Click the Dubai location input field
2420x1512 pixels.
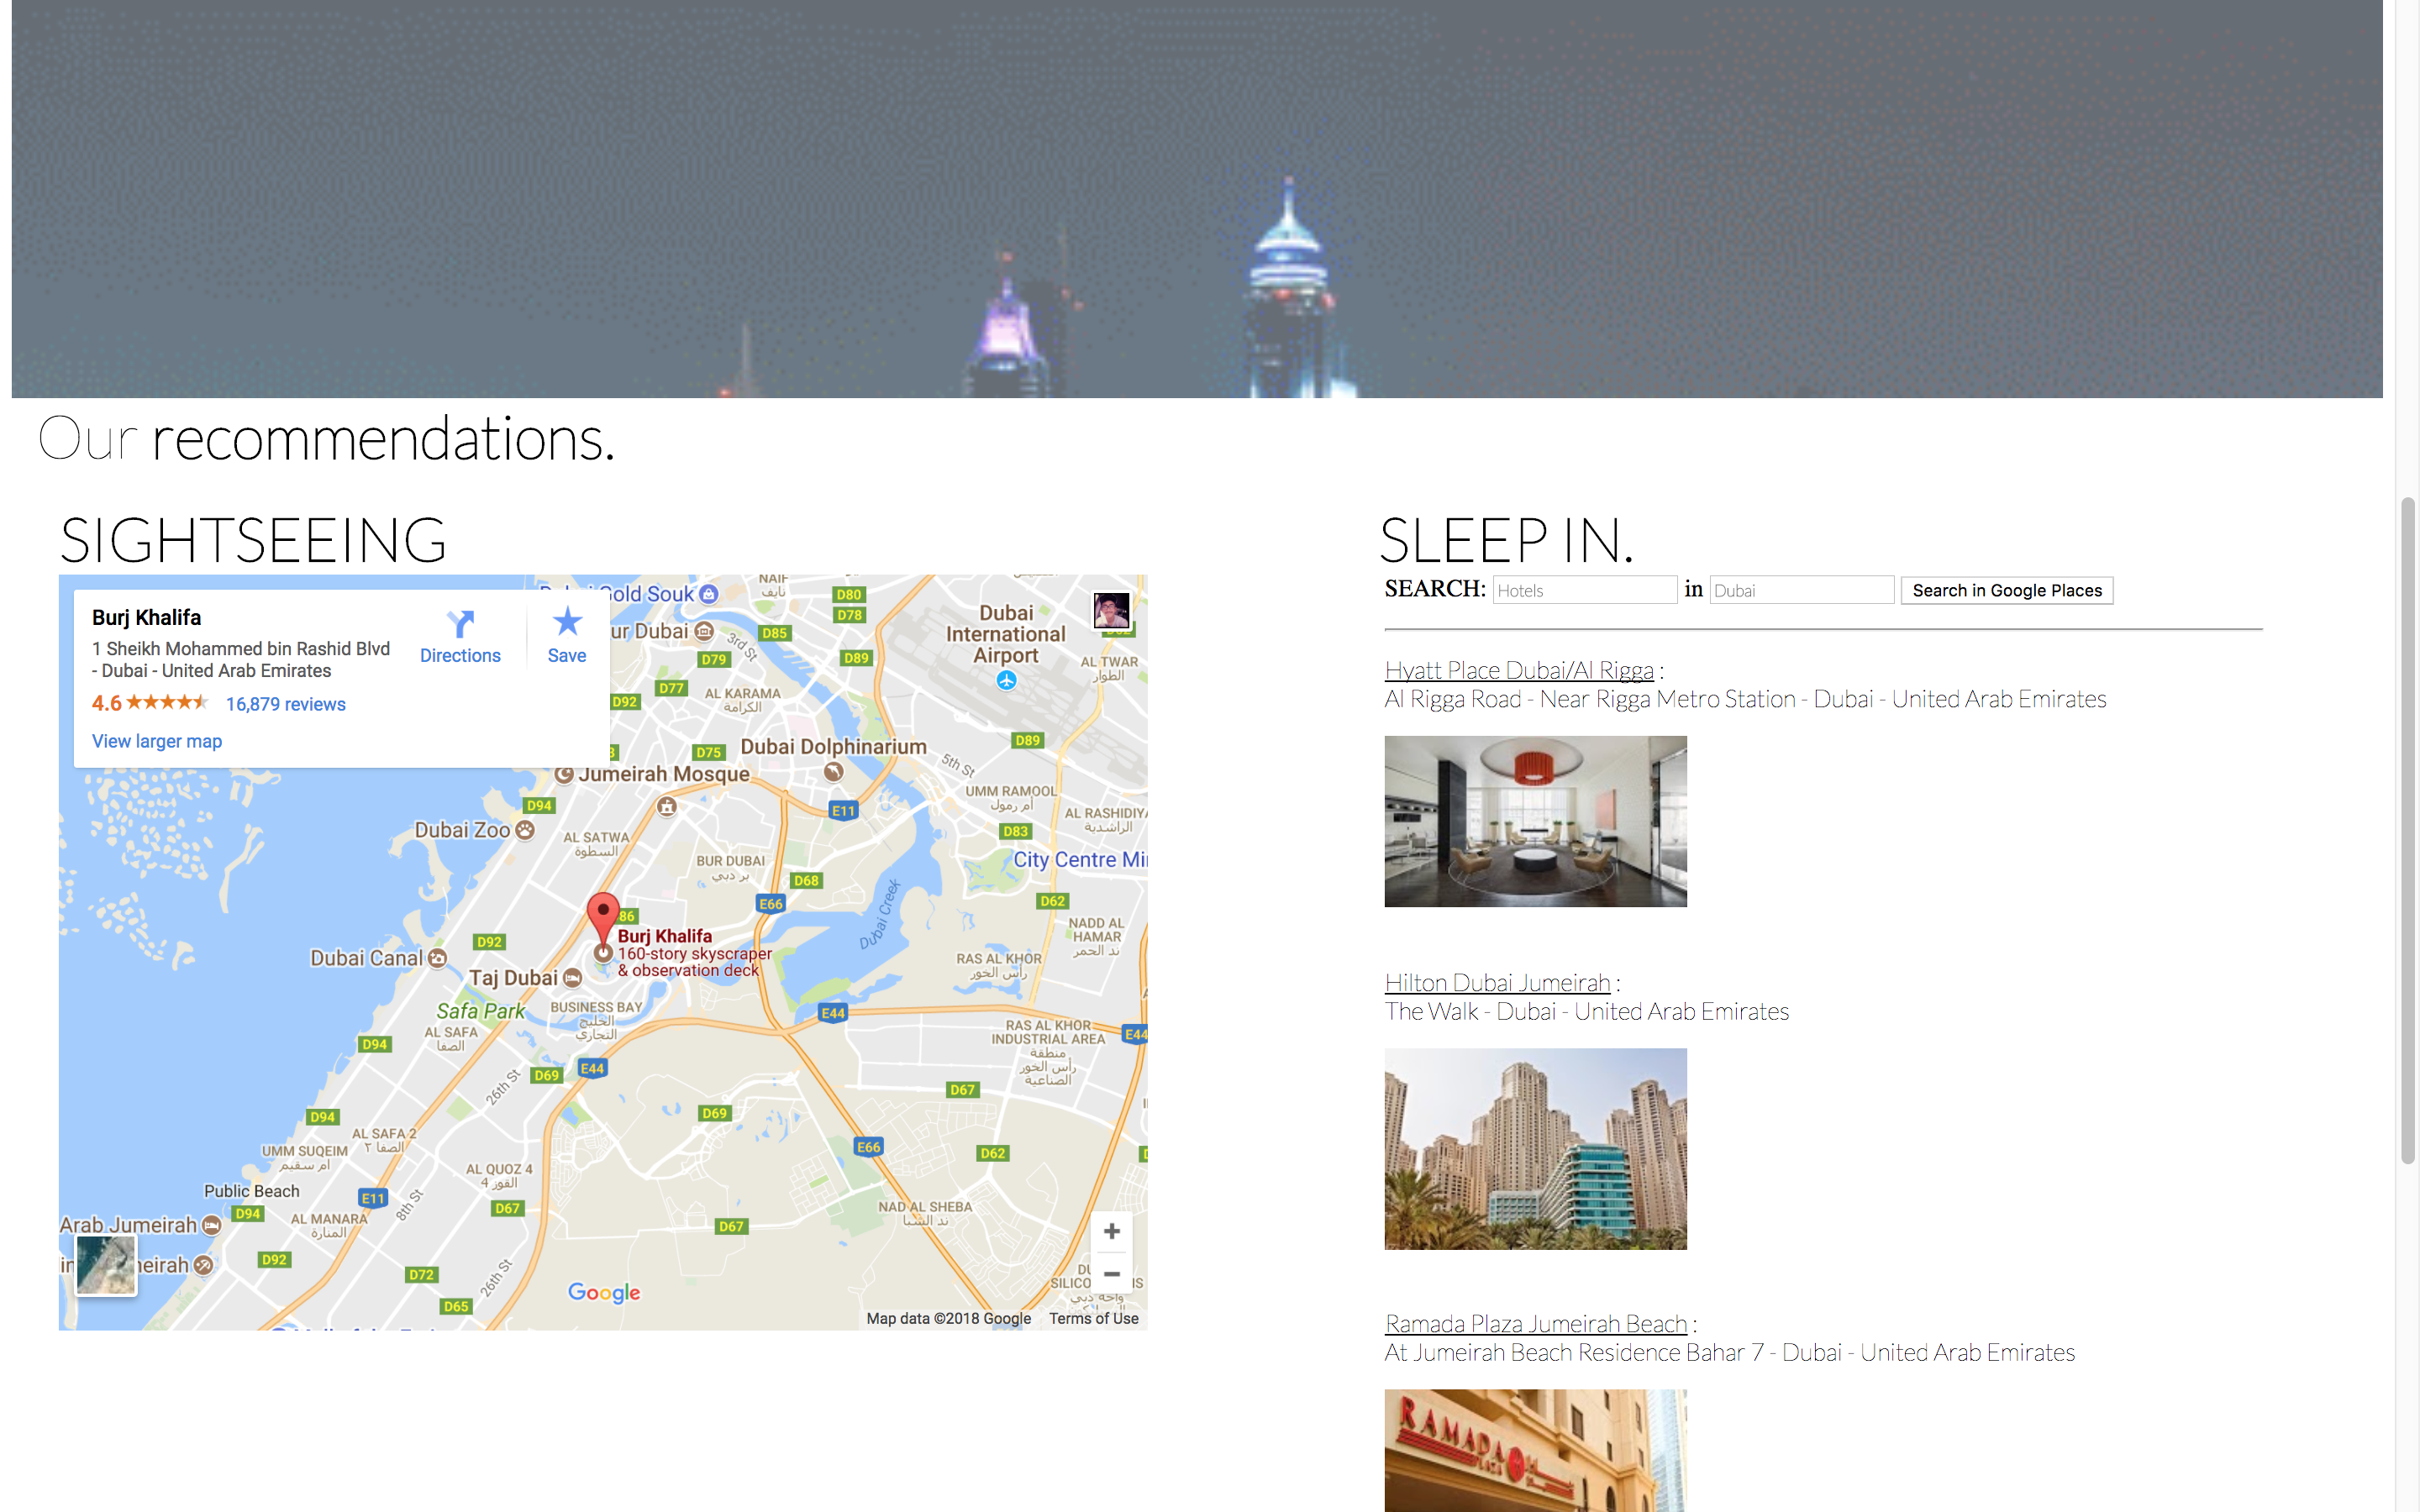tap(1801, 590)
